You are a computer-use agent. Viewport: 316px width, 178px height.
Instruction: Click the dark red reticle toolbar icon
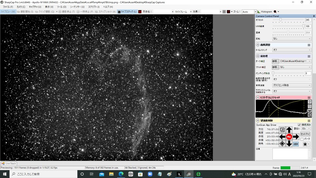[228, 12]
